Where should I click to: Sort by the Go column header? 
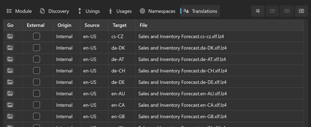click(13, 25)
